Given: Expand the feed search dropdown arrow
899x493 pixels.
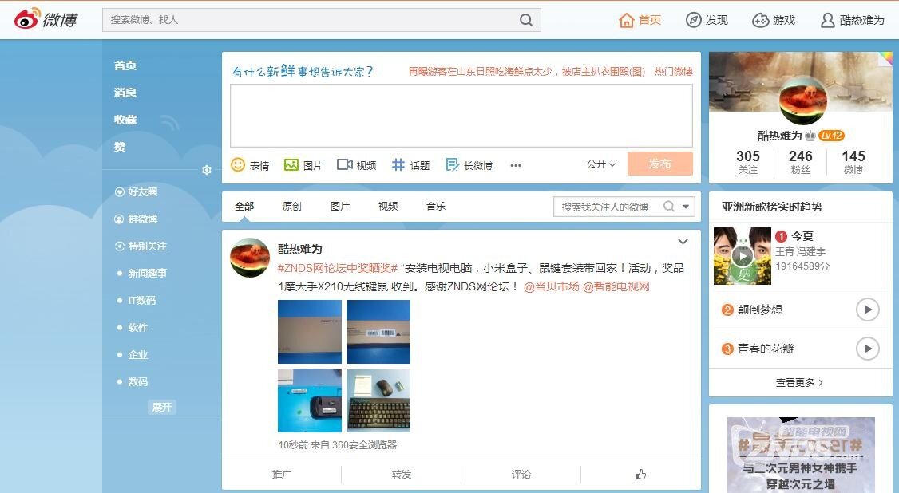Looking at the screenshot, I should [x=686, y=206].
